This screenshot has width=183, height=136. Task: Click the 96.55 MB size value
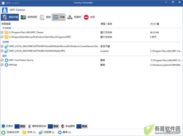pos(154,32)
